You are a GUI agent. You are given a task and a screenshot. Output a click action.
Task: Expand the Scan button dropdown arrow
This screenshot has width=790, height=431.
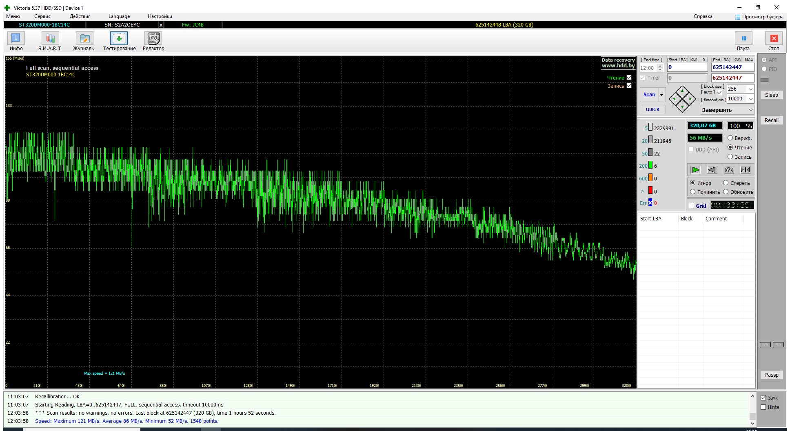tap(662, 95)
